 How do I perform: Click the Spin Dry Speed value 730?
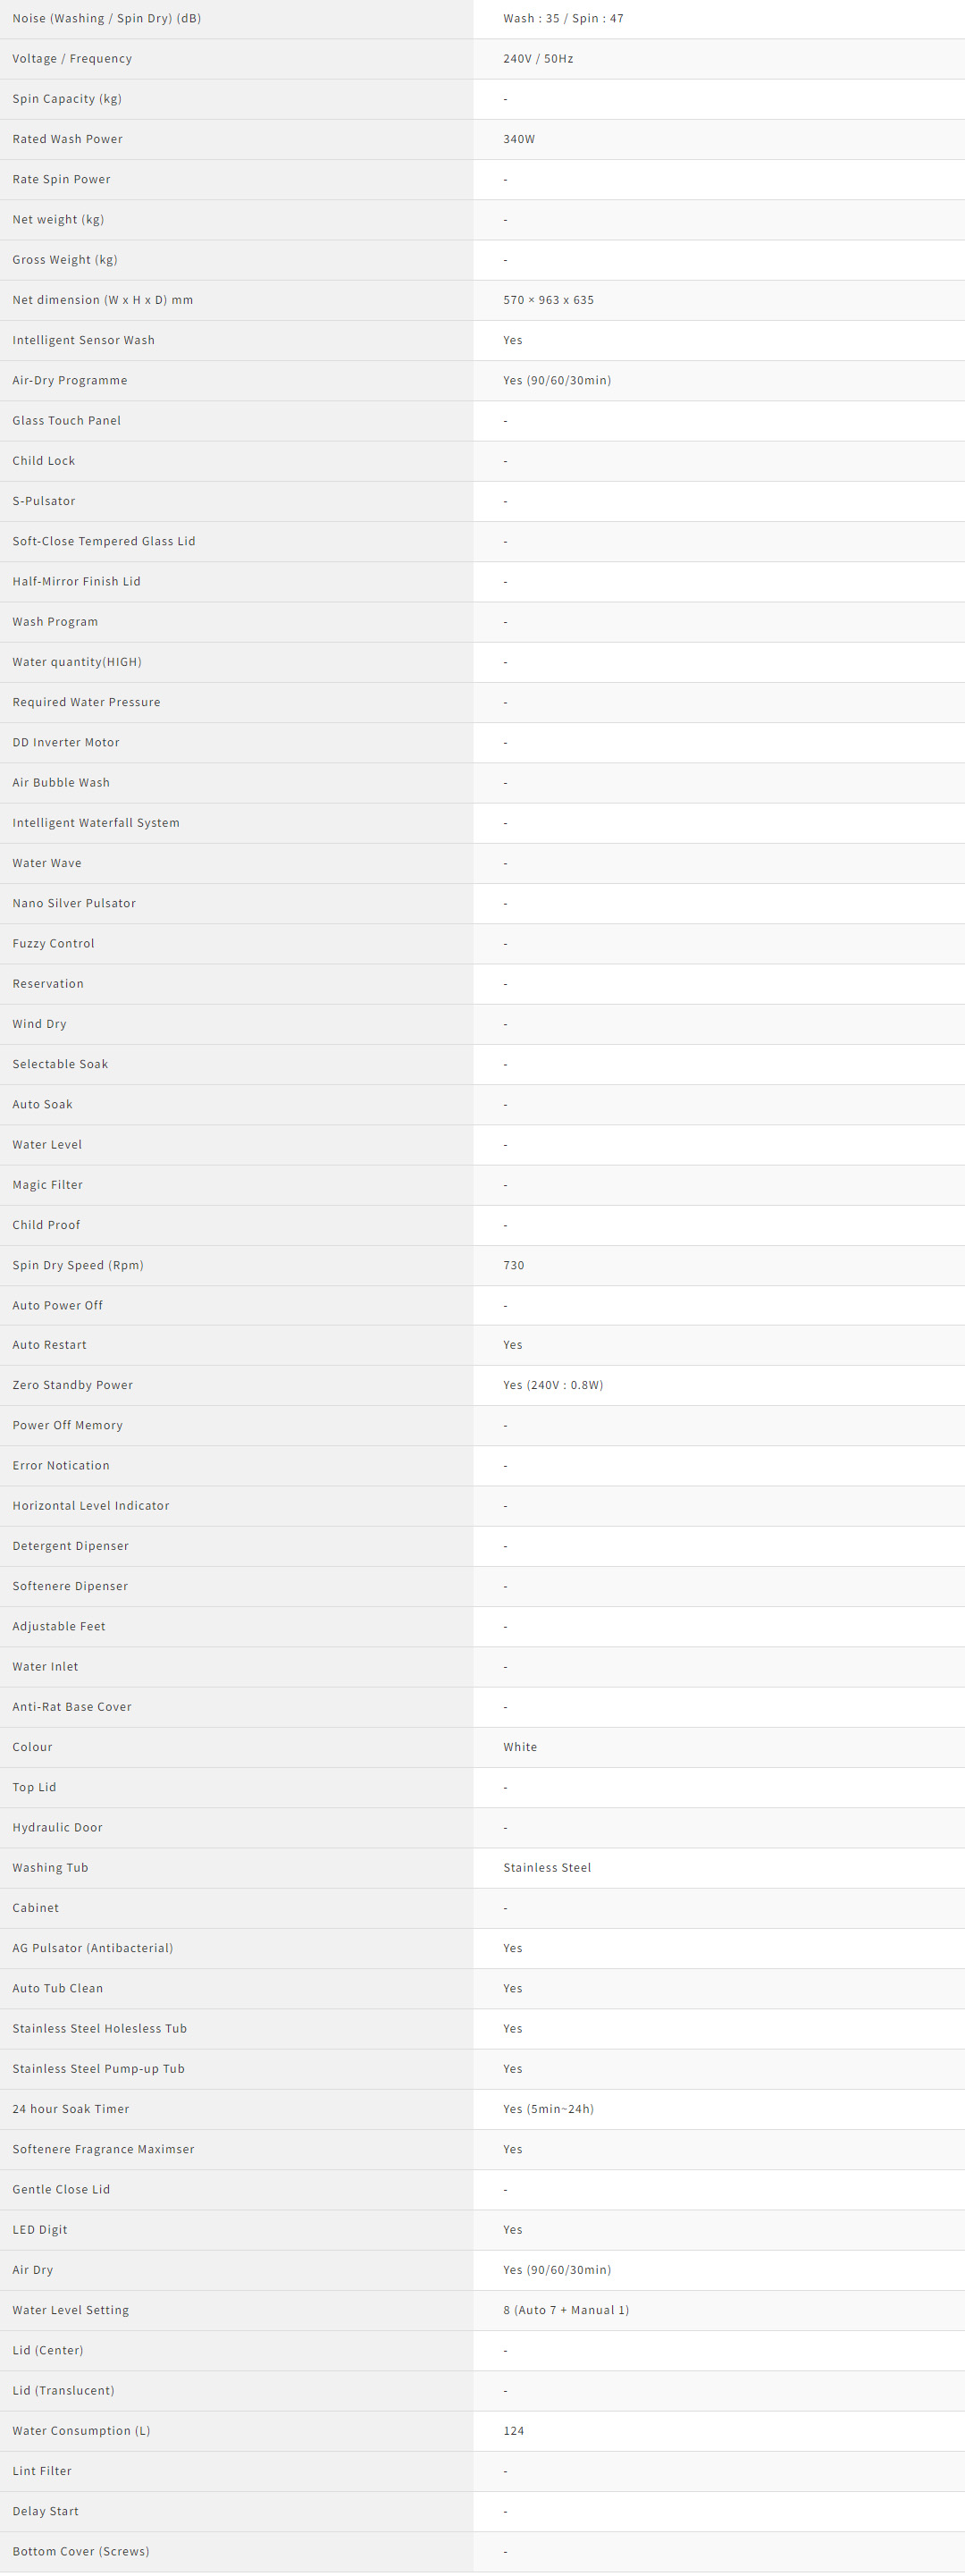[513, 1265]
